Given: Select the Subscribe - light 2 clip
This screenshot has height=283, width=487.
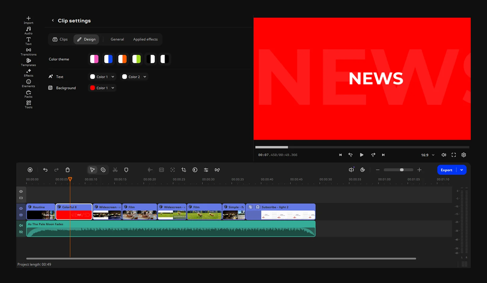Looking at the screenshot, I should click(x=281, y=212).
